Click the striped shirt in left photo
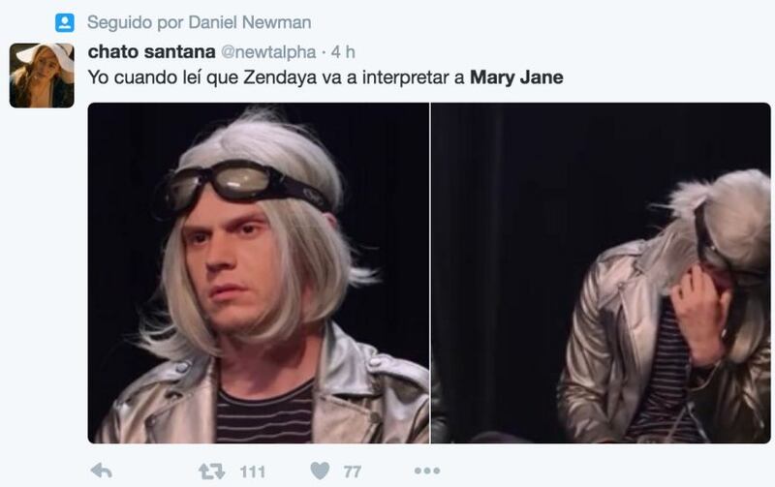This screenshot has width=775, height=487. (x=265, y=415)
